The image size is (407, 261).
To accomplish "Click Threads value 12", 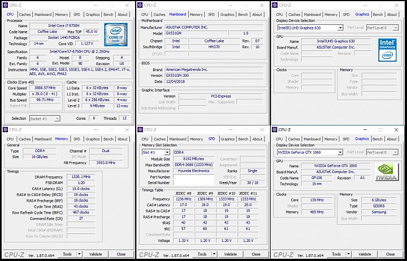I will click(124, 118).
